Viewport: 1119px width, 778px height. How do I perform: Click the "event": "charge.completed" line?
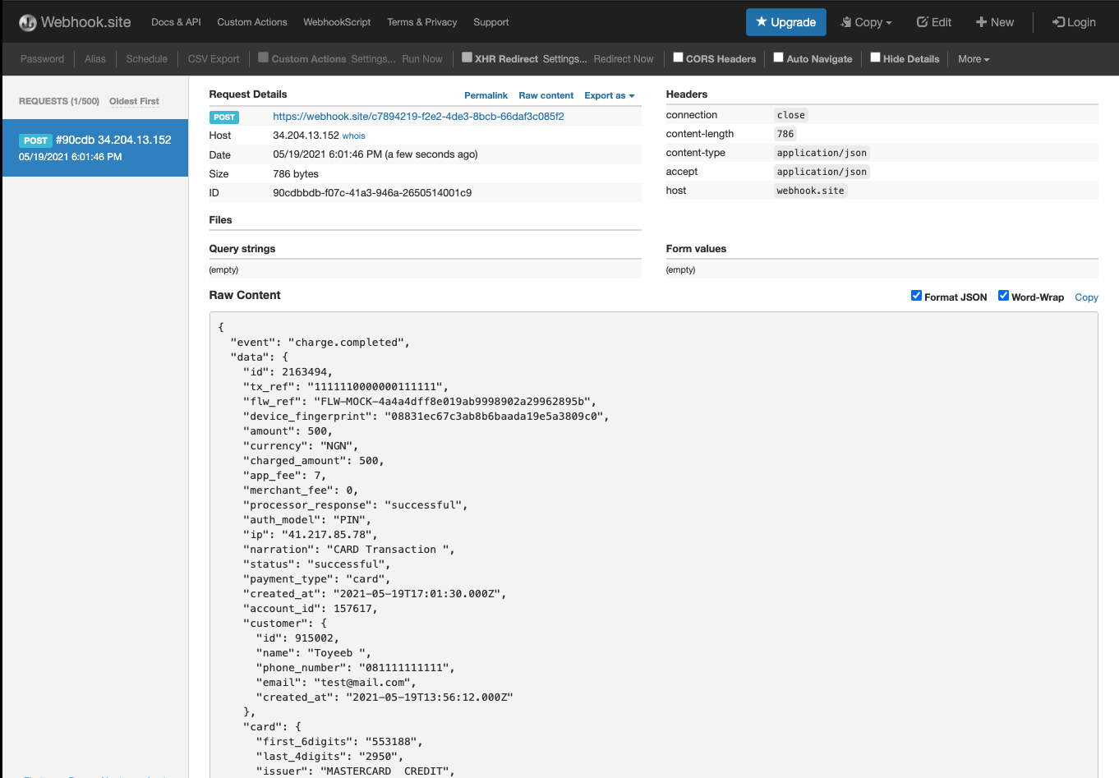pyautogui.click(x=320, y=343)
